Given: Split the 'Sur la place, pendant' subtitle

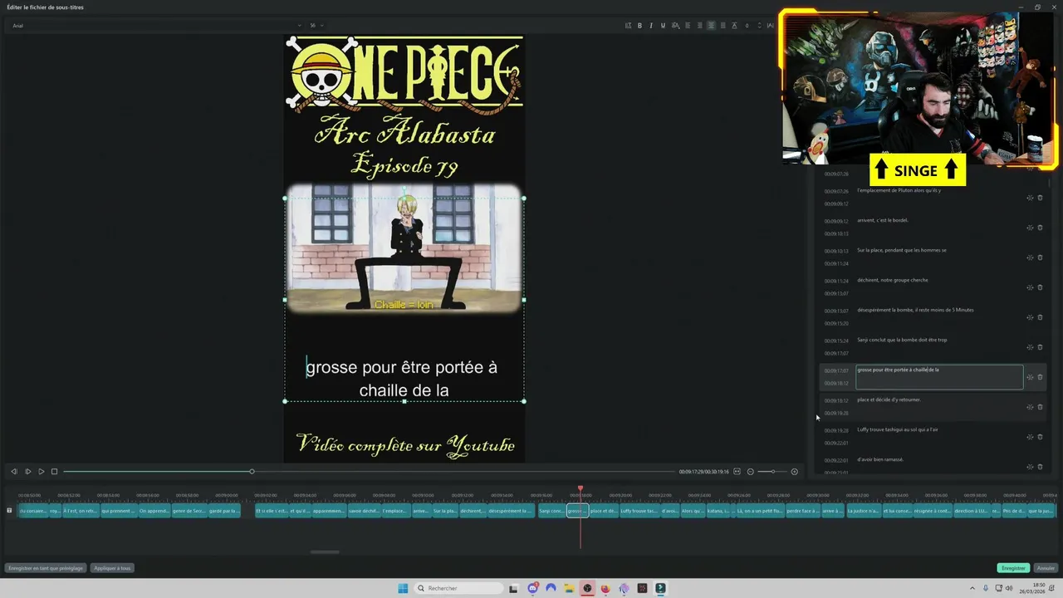Looking at the screenshot, I should click(1030, 257).
